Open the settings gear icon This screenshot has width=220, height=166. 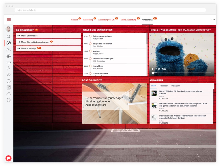pos(9,100)
